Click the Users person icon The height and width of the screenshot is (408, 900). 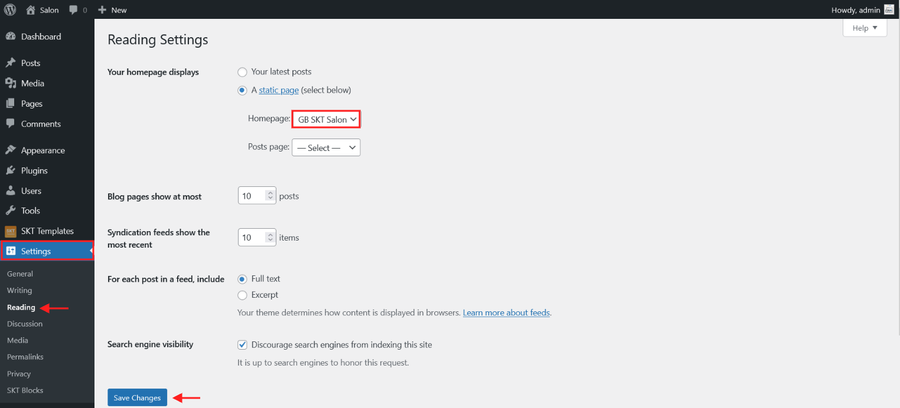(11, 191)
